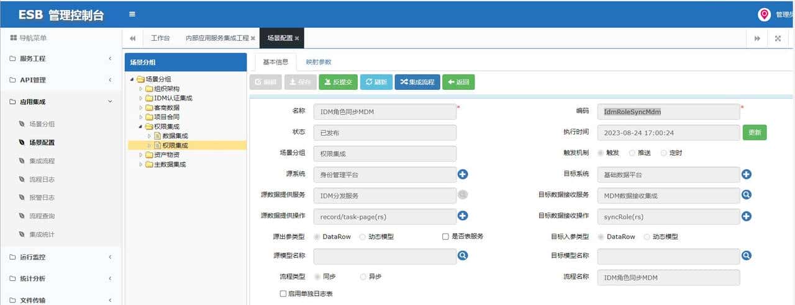Expand the 统计分析 sidebar menu
This screenshot has height=305, width=795.
[x=61, y=278]
